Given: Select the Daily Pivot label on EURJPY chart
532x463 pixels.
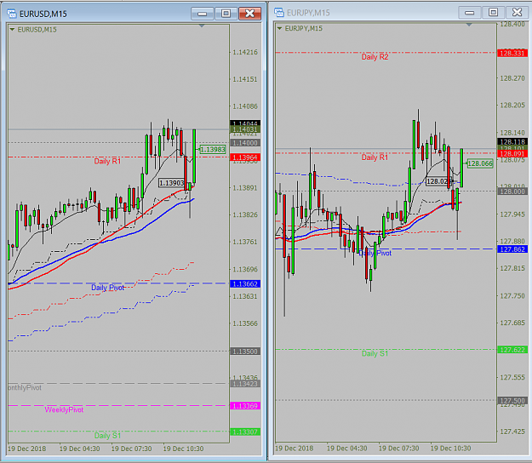Looking at the screenshot, I should click(375, 253).
